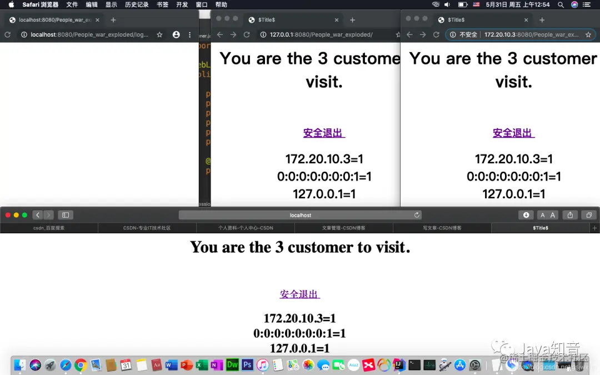This screenshot has height=375, width=600.
Task: Decrease text size with the smaller A
Action: pyautogui.click(x=542, y=215)
